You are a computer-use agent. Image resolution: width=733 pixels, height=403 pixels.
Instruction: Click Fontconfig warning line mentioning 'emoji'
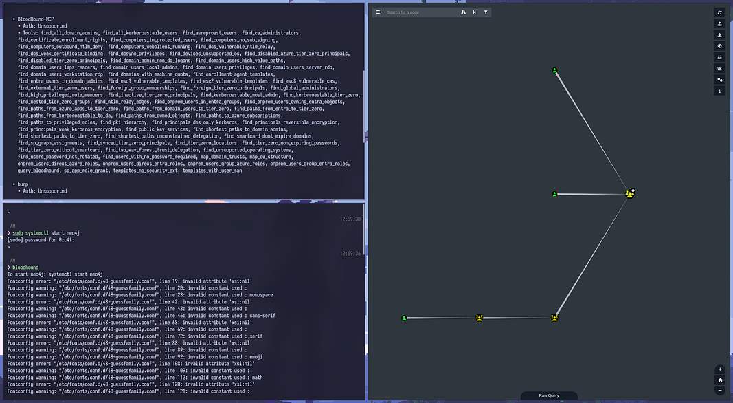point(135,357)
